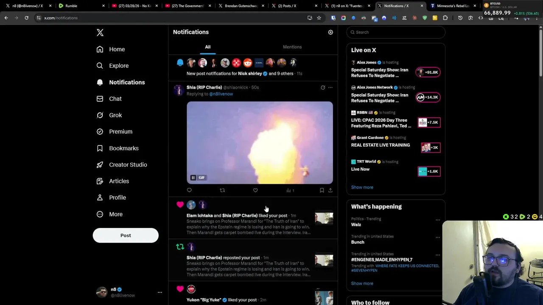This screenshot has width=543, height=305.
Task: Click into the X Search field
Action: 396,32
